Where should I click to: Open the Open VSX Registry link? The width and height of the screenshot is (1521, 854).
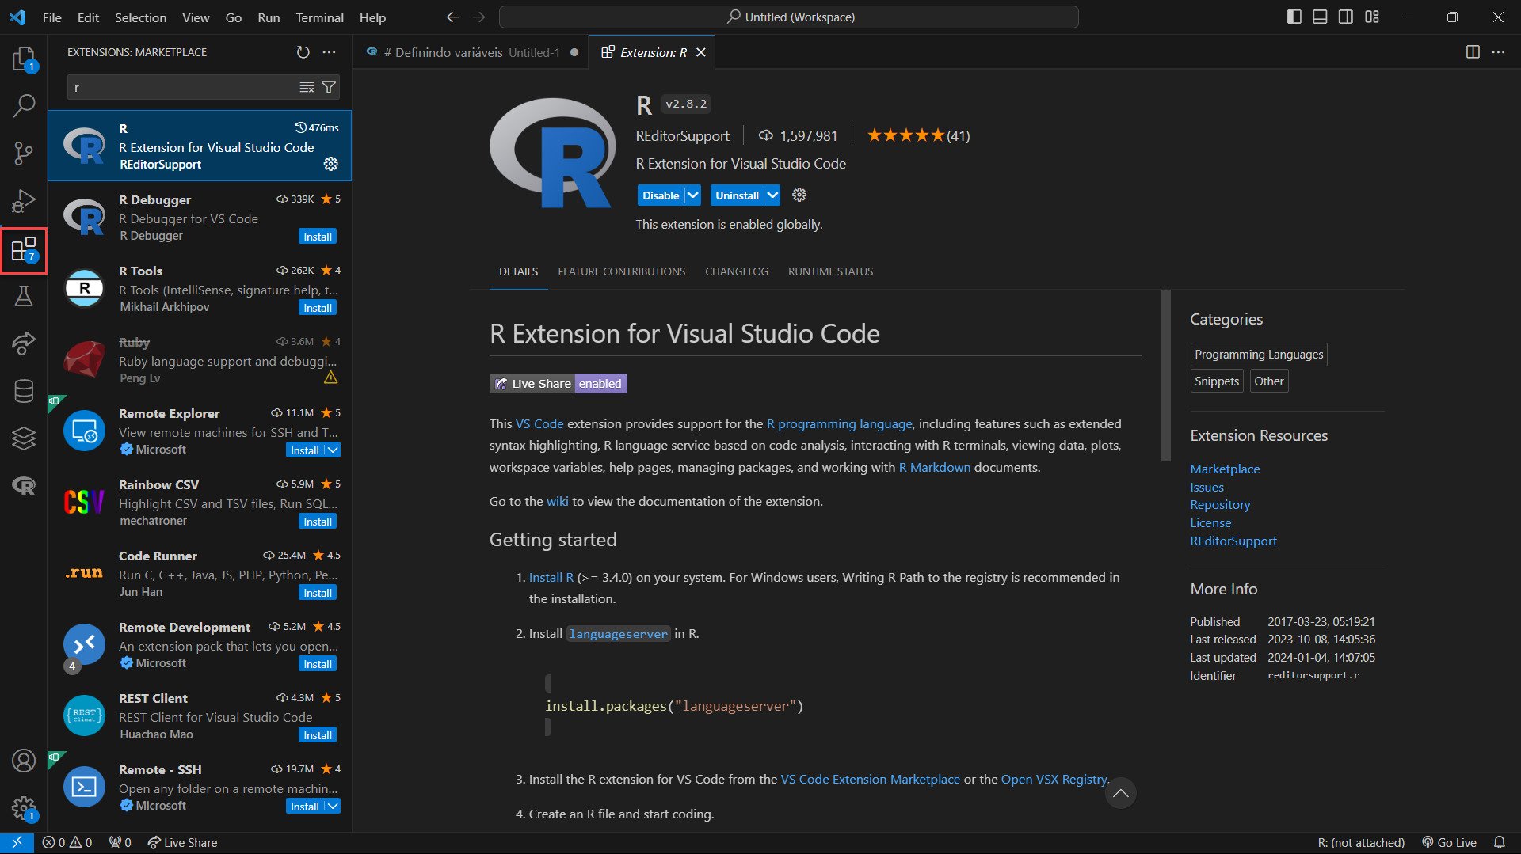point(1054,779)
